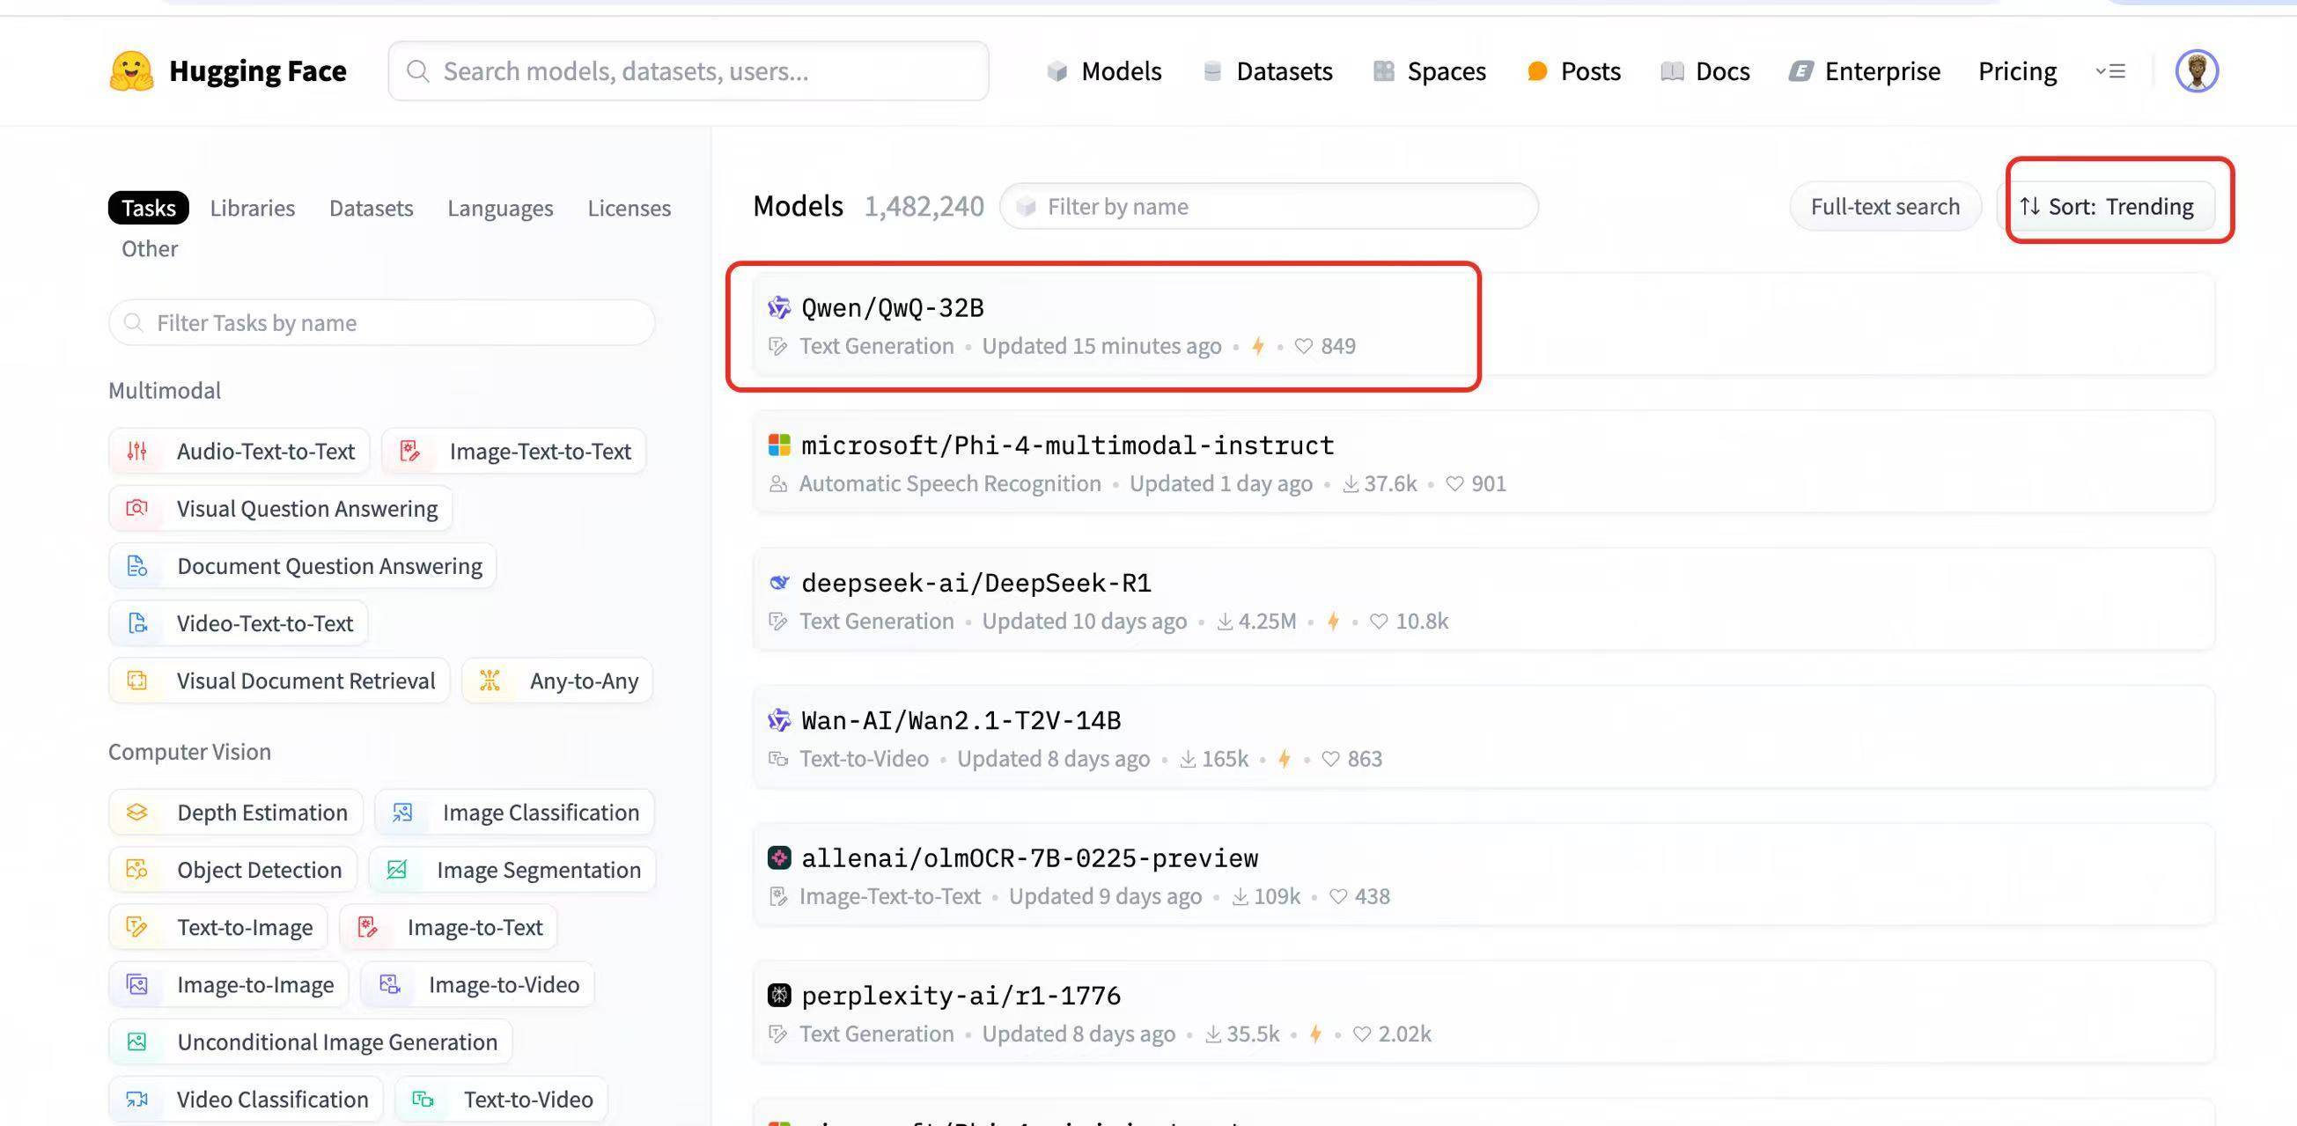Click the Hugging Face emoji logo

point(131,71)
